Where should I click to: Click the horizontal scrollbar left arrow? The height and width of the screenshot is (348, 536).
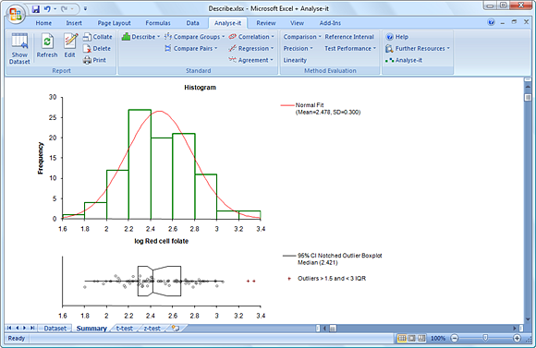[325, 329]
